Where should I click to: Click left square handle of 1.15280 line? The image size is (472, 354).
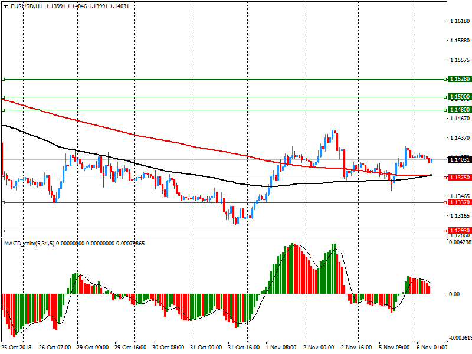(3, 80)
